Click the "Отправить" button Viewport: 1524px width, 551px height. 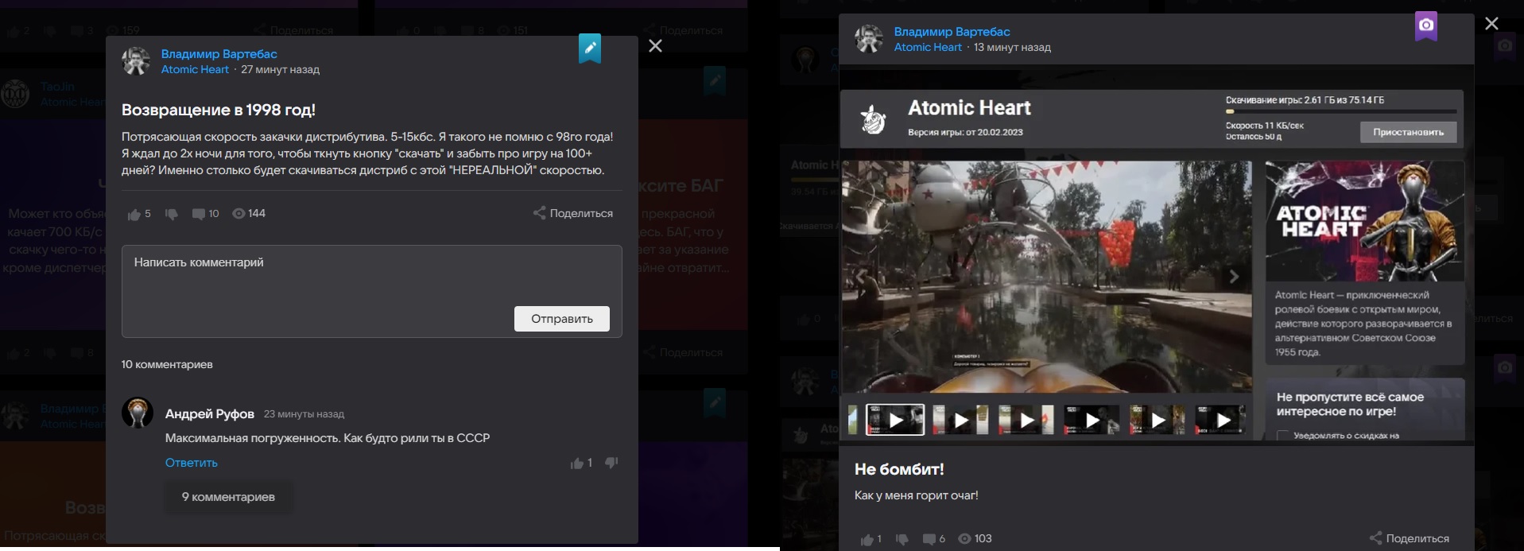tap(562, 319)
